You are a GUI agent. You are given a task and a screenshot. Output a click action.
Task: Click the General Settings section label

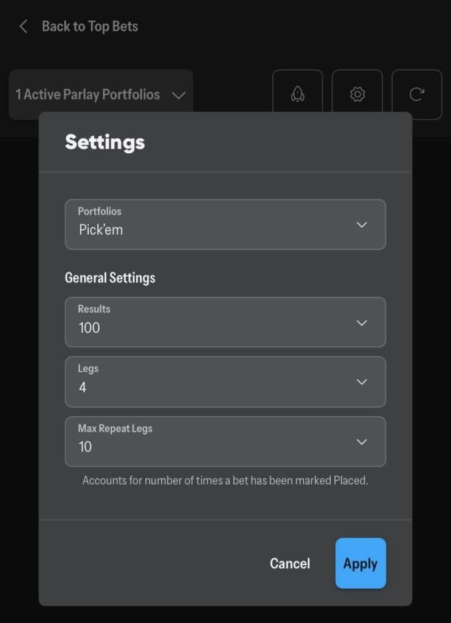point(110,278)
